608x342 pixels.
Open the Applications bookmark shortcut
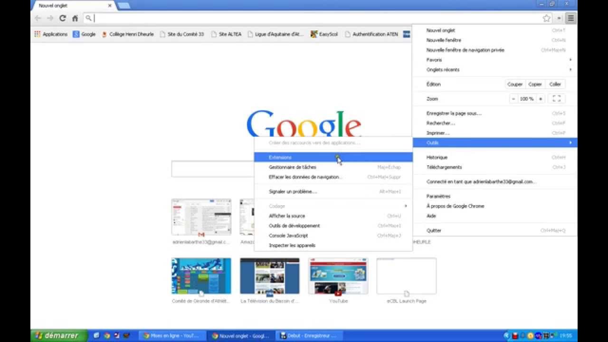(51, 34)
